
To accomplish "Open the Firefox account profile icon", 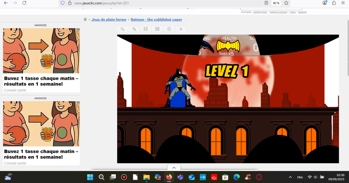I will click(x=324, y=3).
